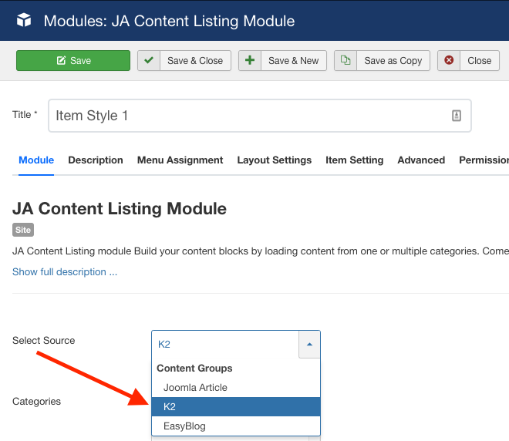
Task: Click the red Close X icon
Action: point(449,61)
